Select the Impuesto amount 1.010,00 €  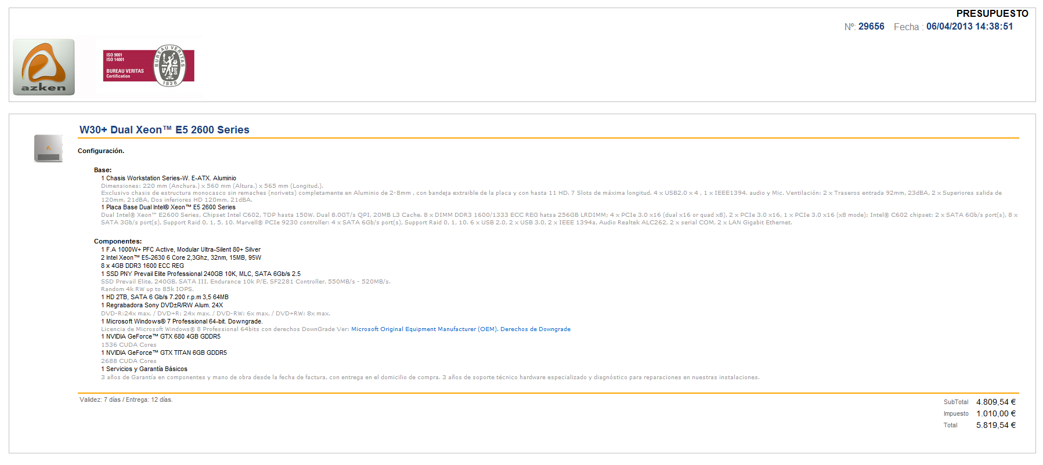pos(996,413)
